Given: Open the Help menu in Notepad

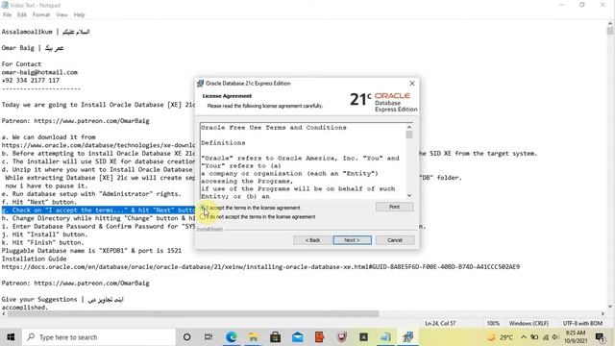Looking at the screenshot, I should 79,15.
